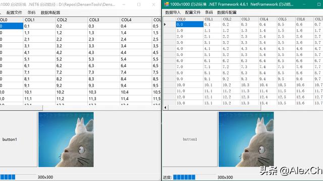Select cell 11,4 in left window grid
The width and height of the screenshot is (323, 181).
(136, 99)
